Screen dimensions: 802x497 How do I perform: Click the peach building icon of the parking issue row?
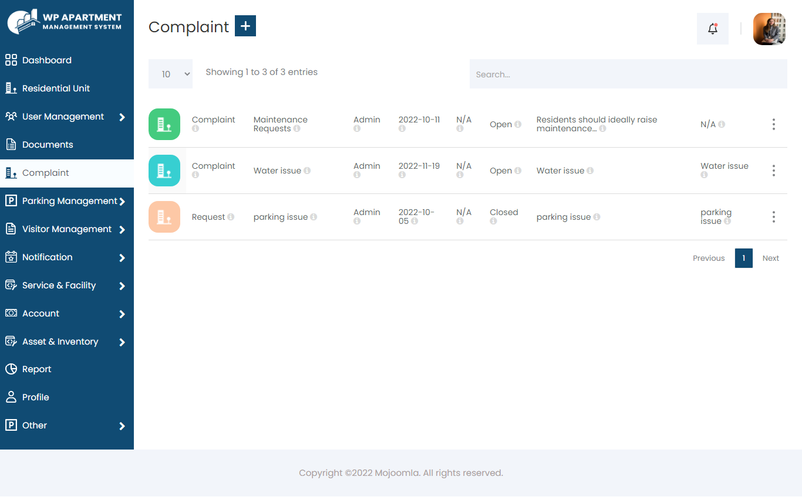(164, 217)
